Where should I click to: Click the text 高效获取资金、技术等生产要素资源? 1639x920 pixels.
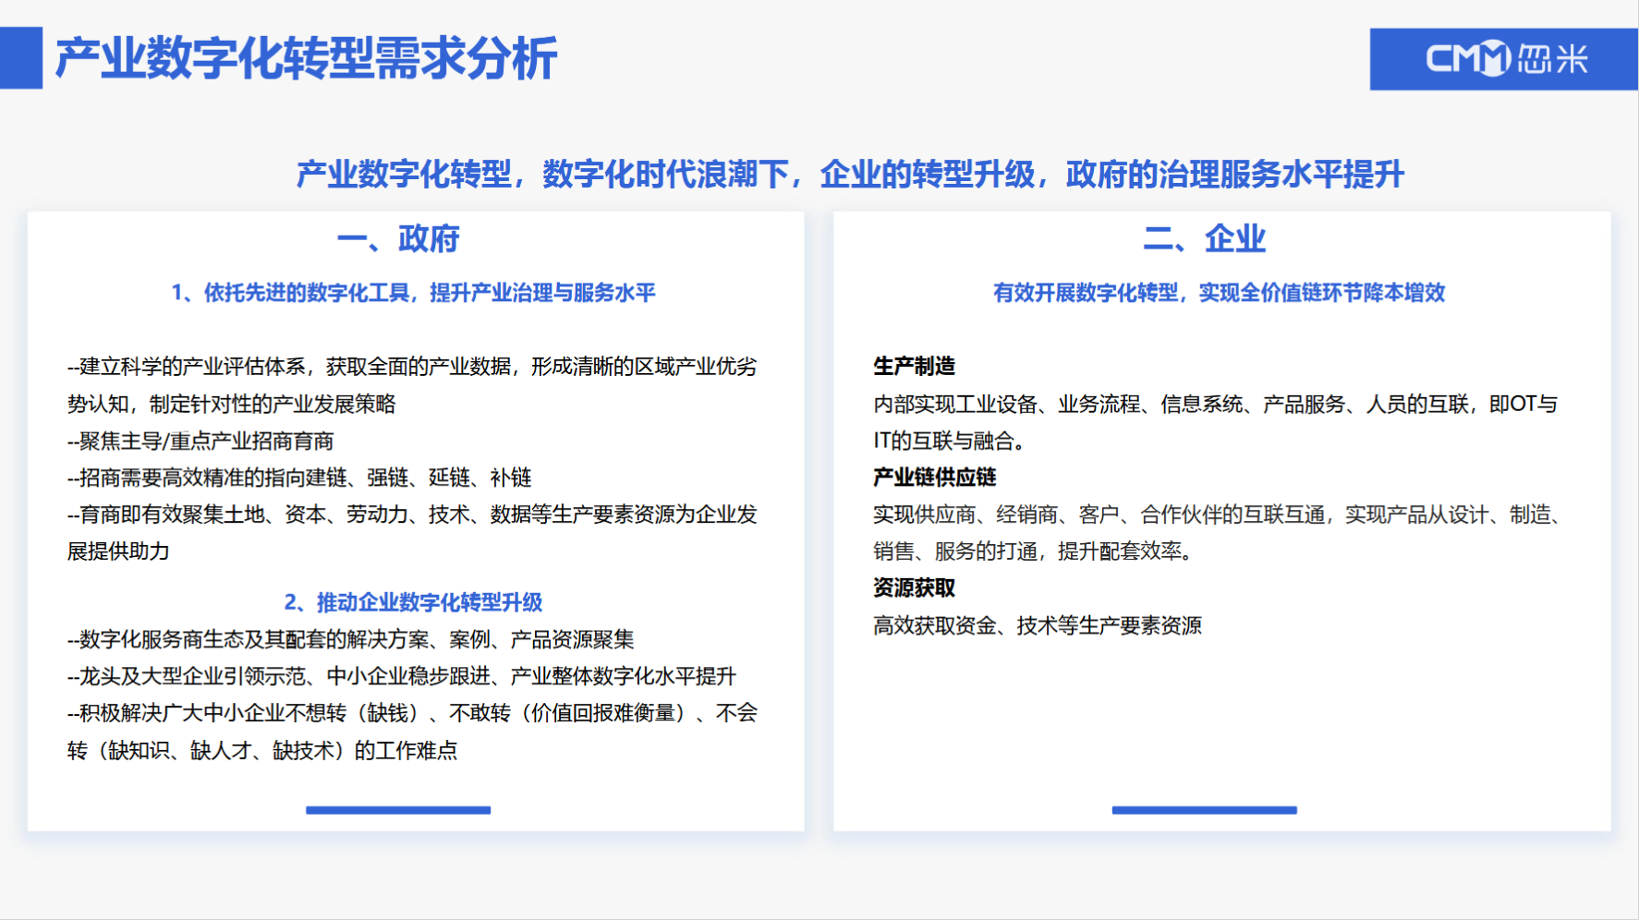pyautogui.click(x=1037, y=625)
